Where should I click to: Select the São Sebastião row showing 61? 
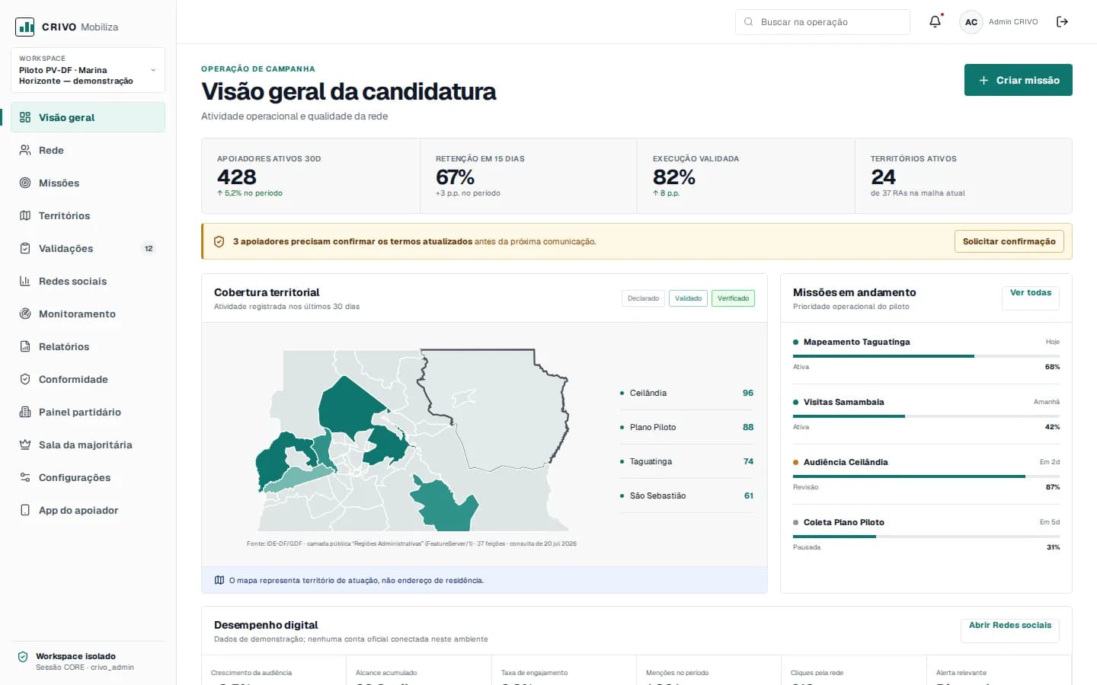(686, 495)
